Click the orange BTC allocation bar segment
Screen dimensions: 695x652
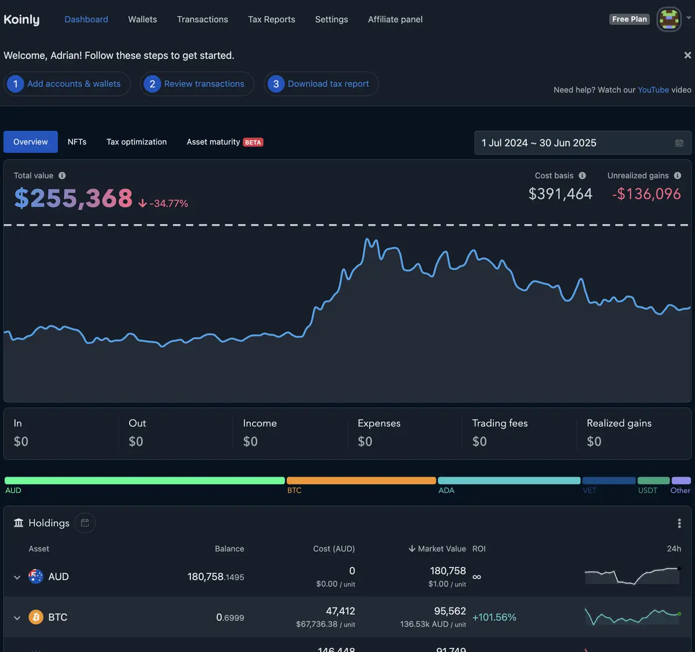tap(361, 481)
